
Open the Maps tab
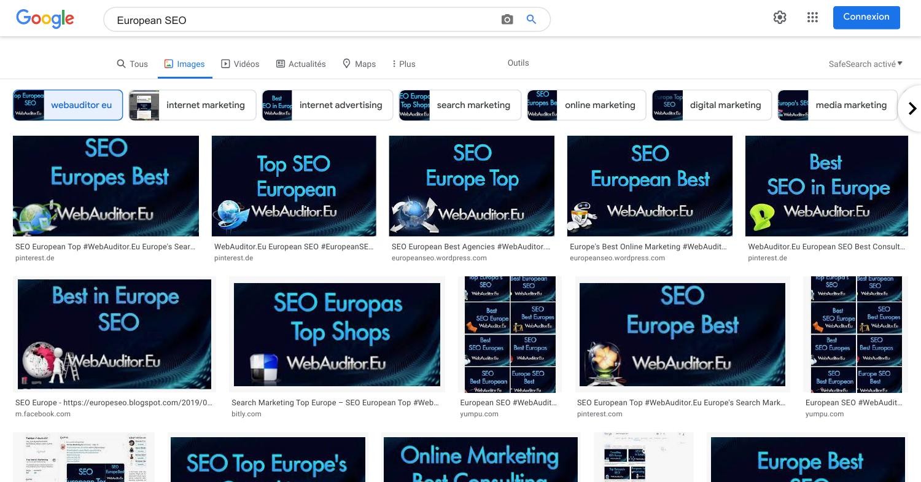point(359,64)
